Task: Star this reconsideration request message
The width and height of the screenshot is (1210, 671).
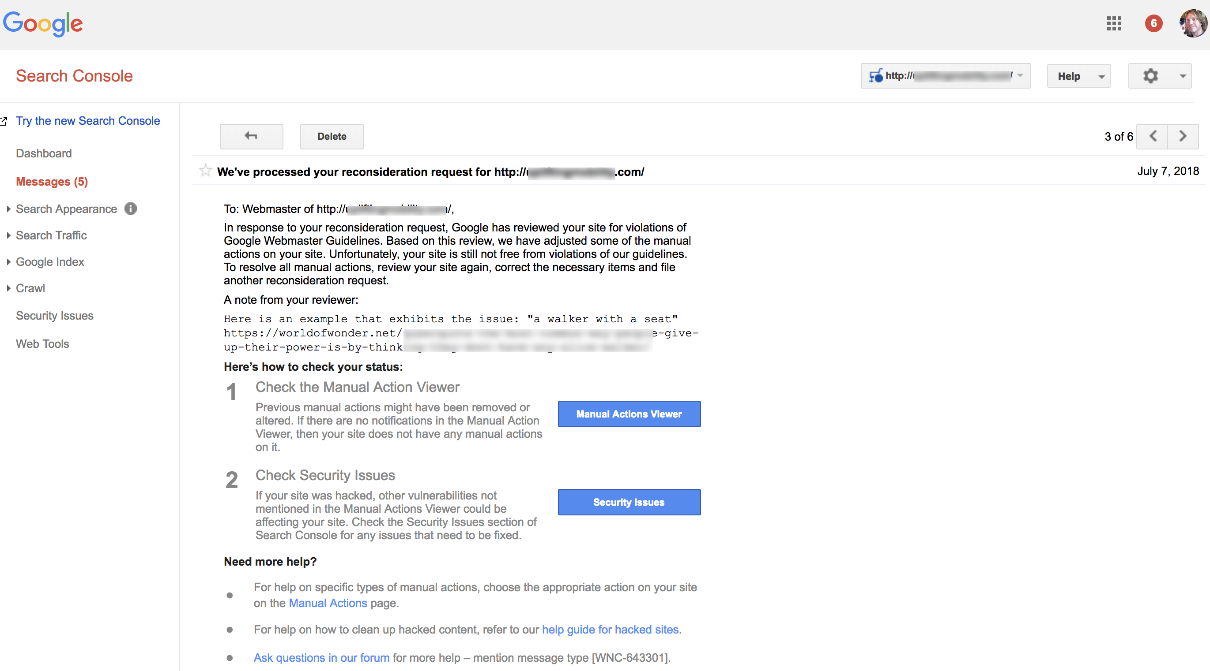Action: 205,170
